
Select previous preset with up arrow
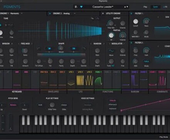pyautogui.click(x=125, y=7)
